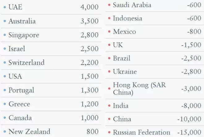Click the blue bullet beside New Zealand
The image size is (204, 137).
(x=5, y=131)
